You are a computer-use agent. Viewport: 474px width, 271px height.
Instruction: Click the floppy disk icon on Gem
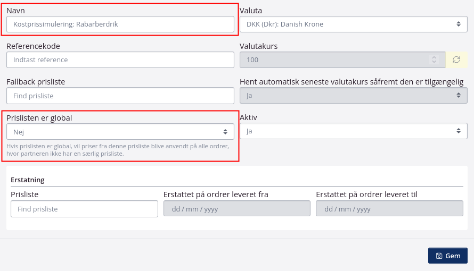pyautogui.click(x=439, y=256)
